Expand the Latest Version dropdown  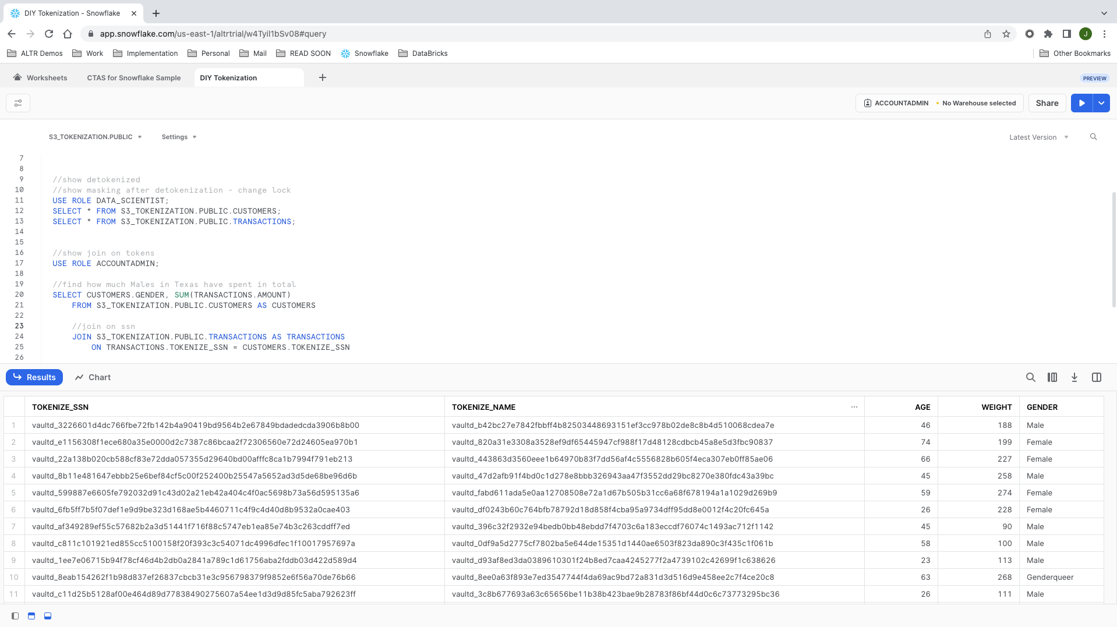tap(1038, 137)
